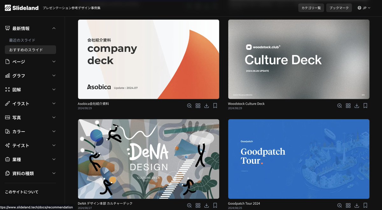Open the Goodpatch Tour thumbnail
Screen dimensions: 382x210
(299, 159)
